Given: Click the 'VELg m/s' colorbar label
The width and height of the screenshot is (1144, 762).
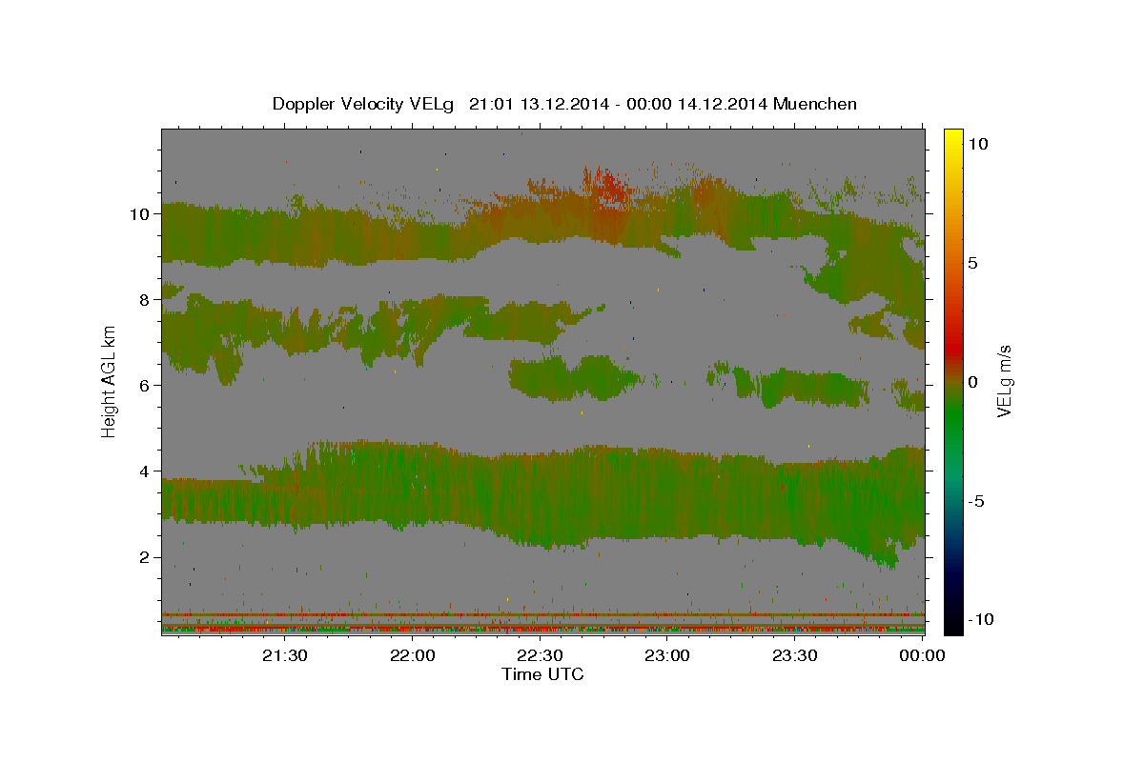Looking at the screenshot, I should pos(1004,381).
